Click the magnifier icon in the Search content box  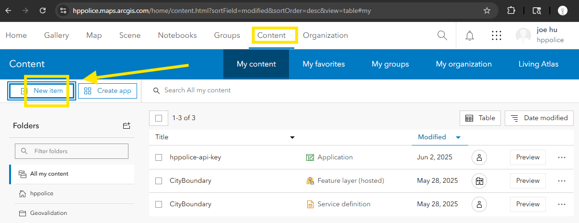coord(156,90)
